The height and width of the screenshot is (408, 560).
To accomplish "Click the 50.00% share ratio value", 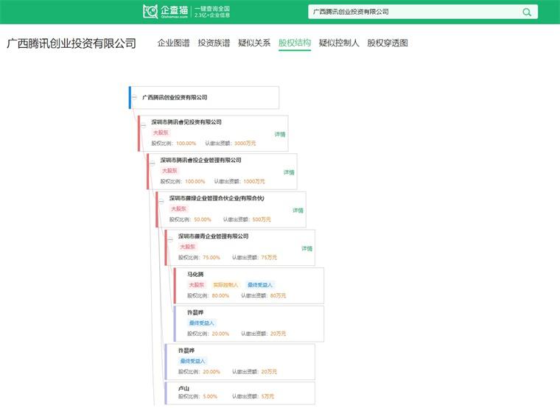I will 203,219.
